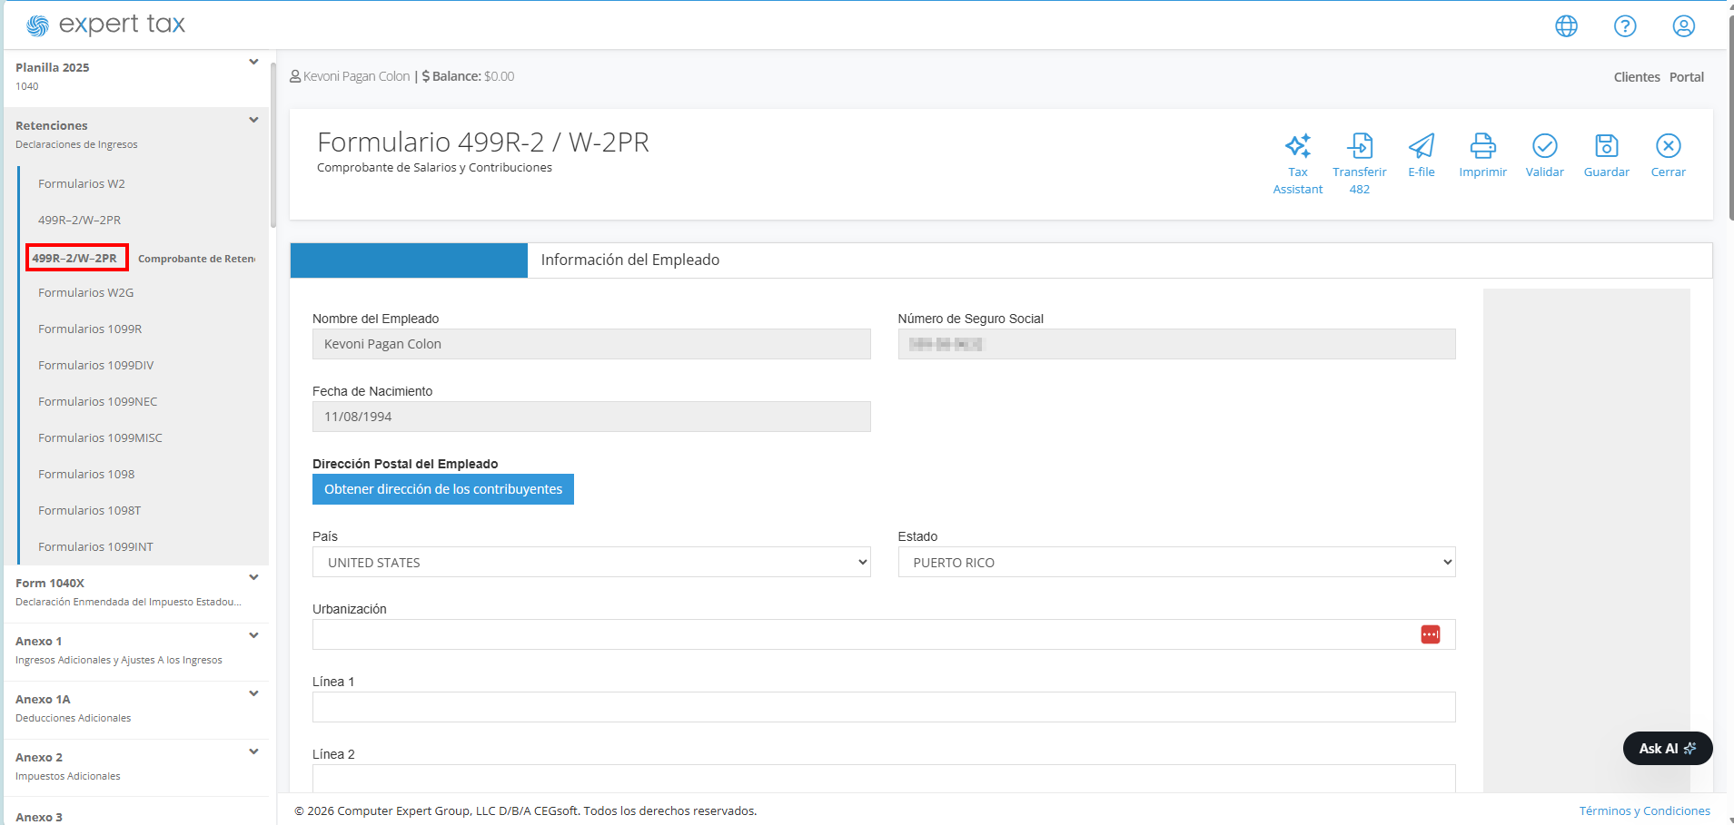The image size is (1734, 825).
Task: Collapse the Retenciones section chevron
Action: pos(253,121)
